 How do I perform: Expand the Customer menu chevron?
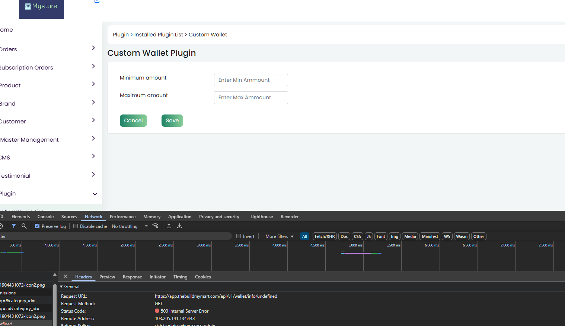click(93, 120)
